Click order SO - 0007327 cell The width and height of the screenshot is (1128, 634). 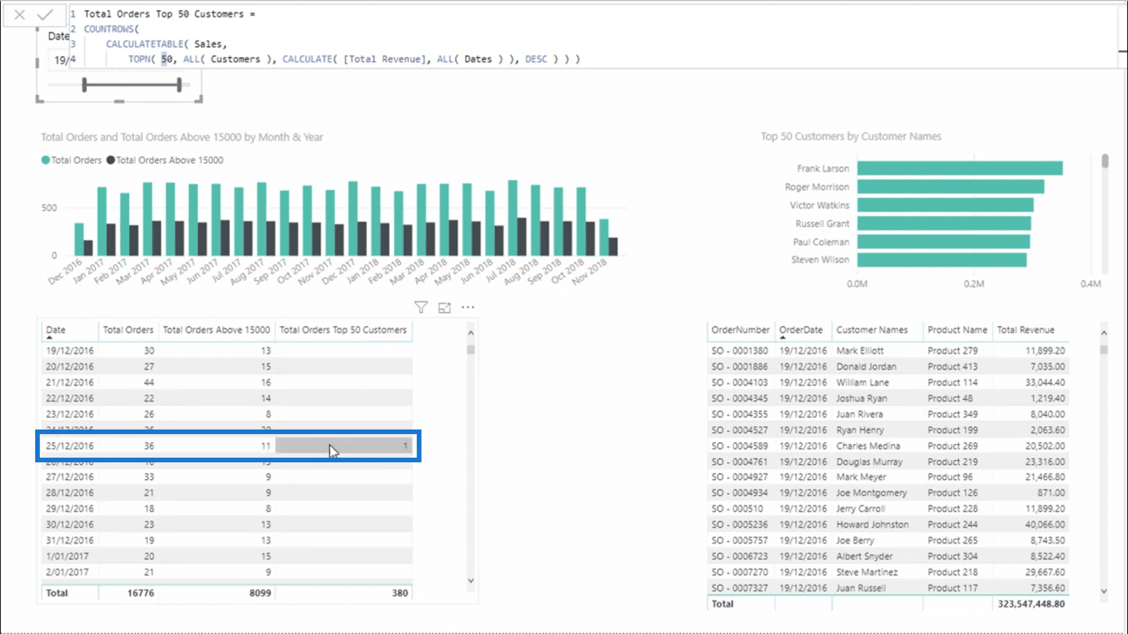pyautogui.click(x=740, y=588)
